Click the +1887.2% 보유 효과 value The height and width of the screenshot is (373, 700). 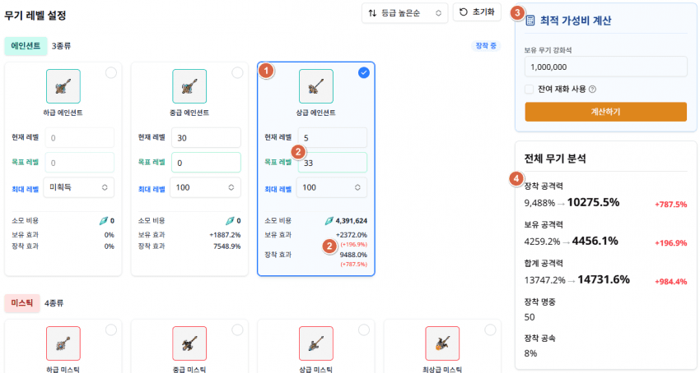(225, 235)
